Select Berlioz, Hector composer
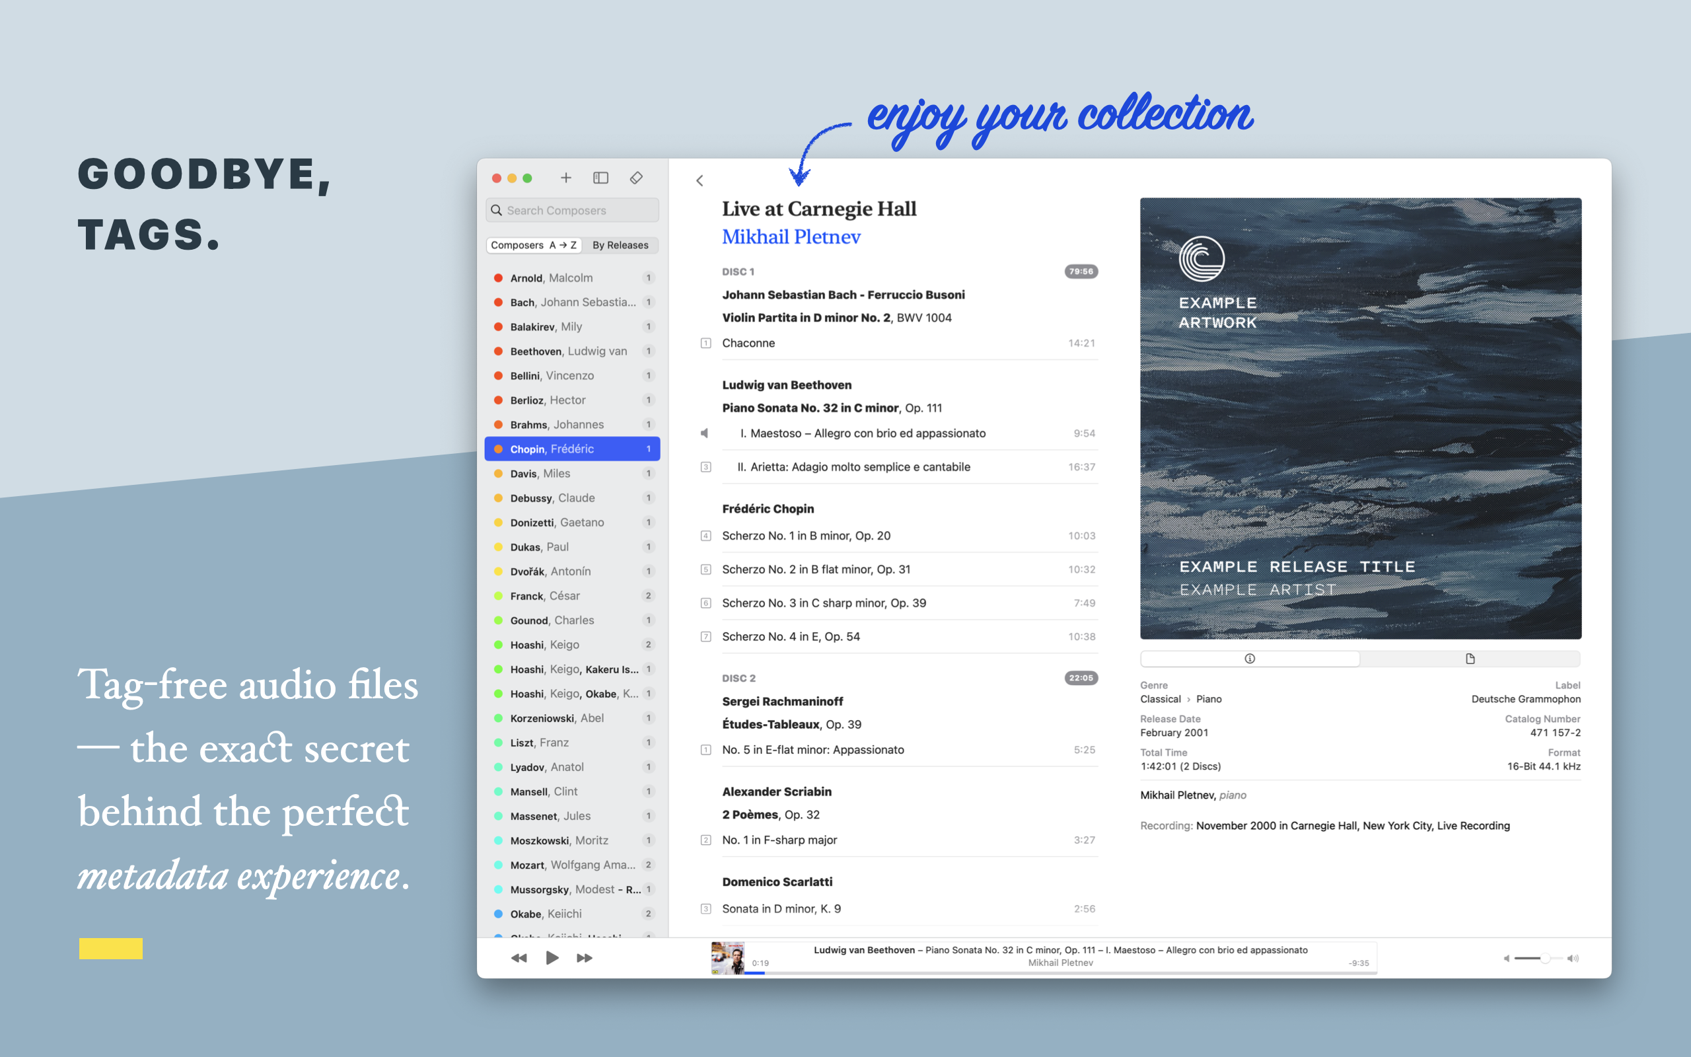Image resolution: width=1691 pixels, height=1057 pixels. [572, 400]
